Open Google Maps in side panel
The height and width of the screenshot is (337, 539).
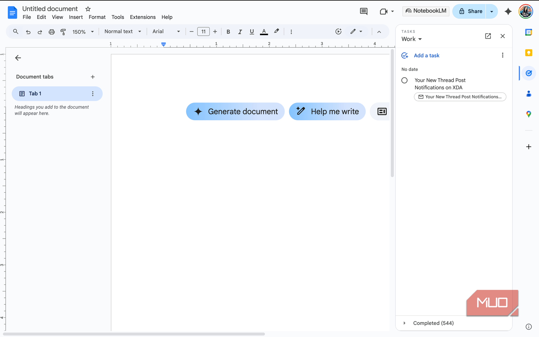(x=529, y=114)
